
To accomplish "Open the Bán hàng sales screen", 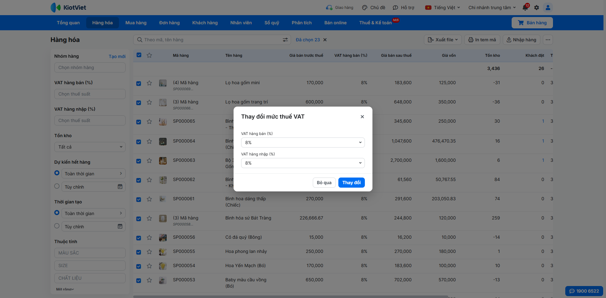I will tap(532, 23).
